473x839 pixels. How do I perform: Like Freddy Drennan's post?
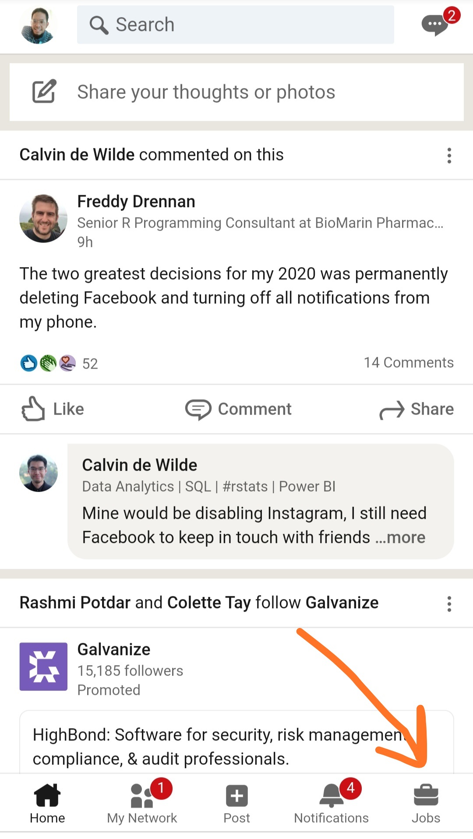tap(53, 409)
